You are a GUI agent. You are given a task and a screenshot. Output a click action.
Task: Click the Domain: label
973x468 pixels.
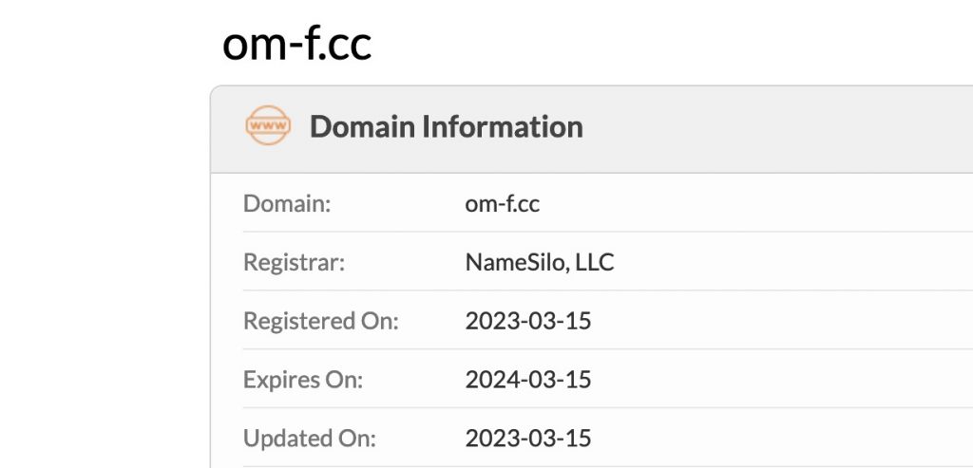pyautogui.click(x=287, y=203)
